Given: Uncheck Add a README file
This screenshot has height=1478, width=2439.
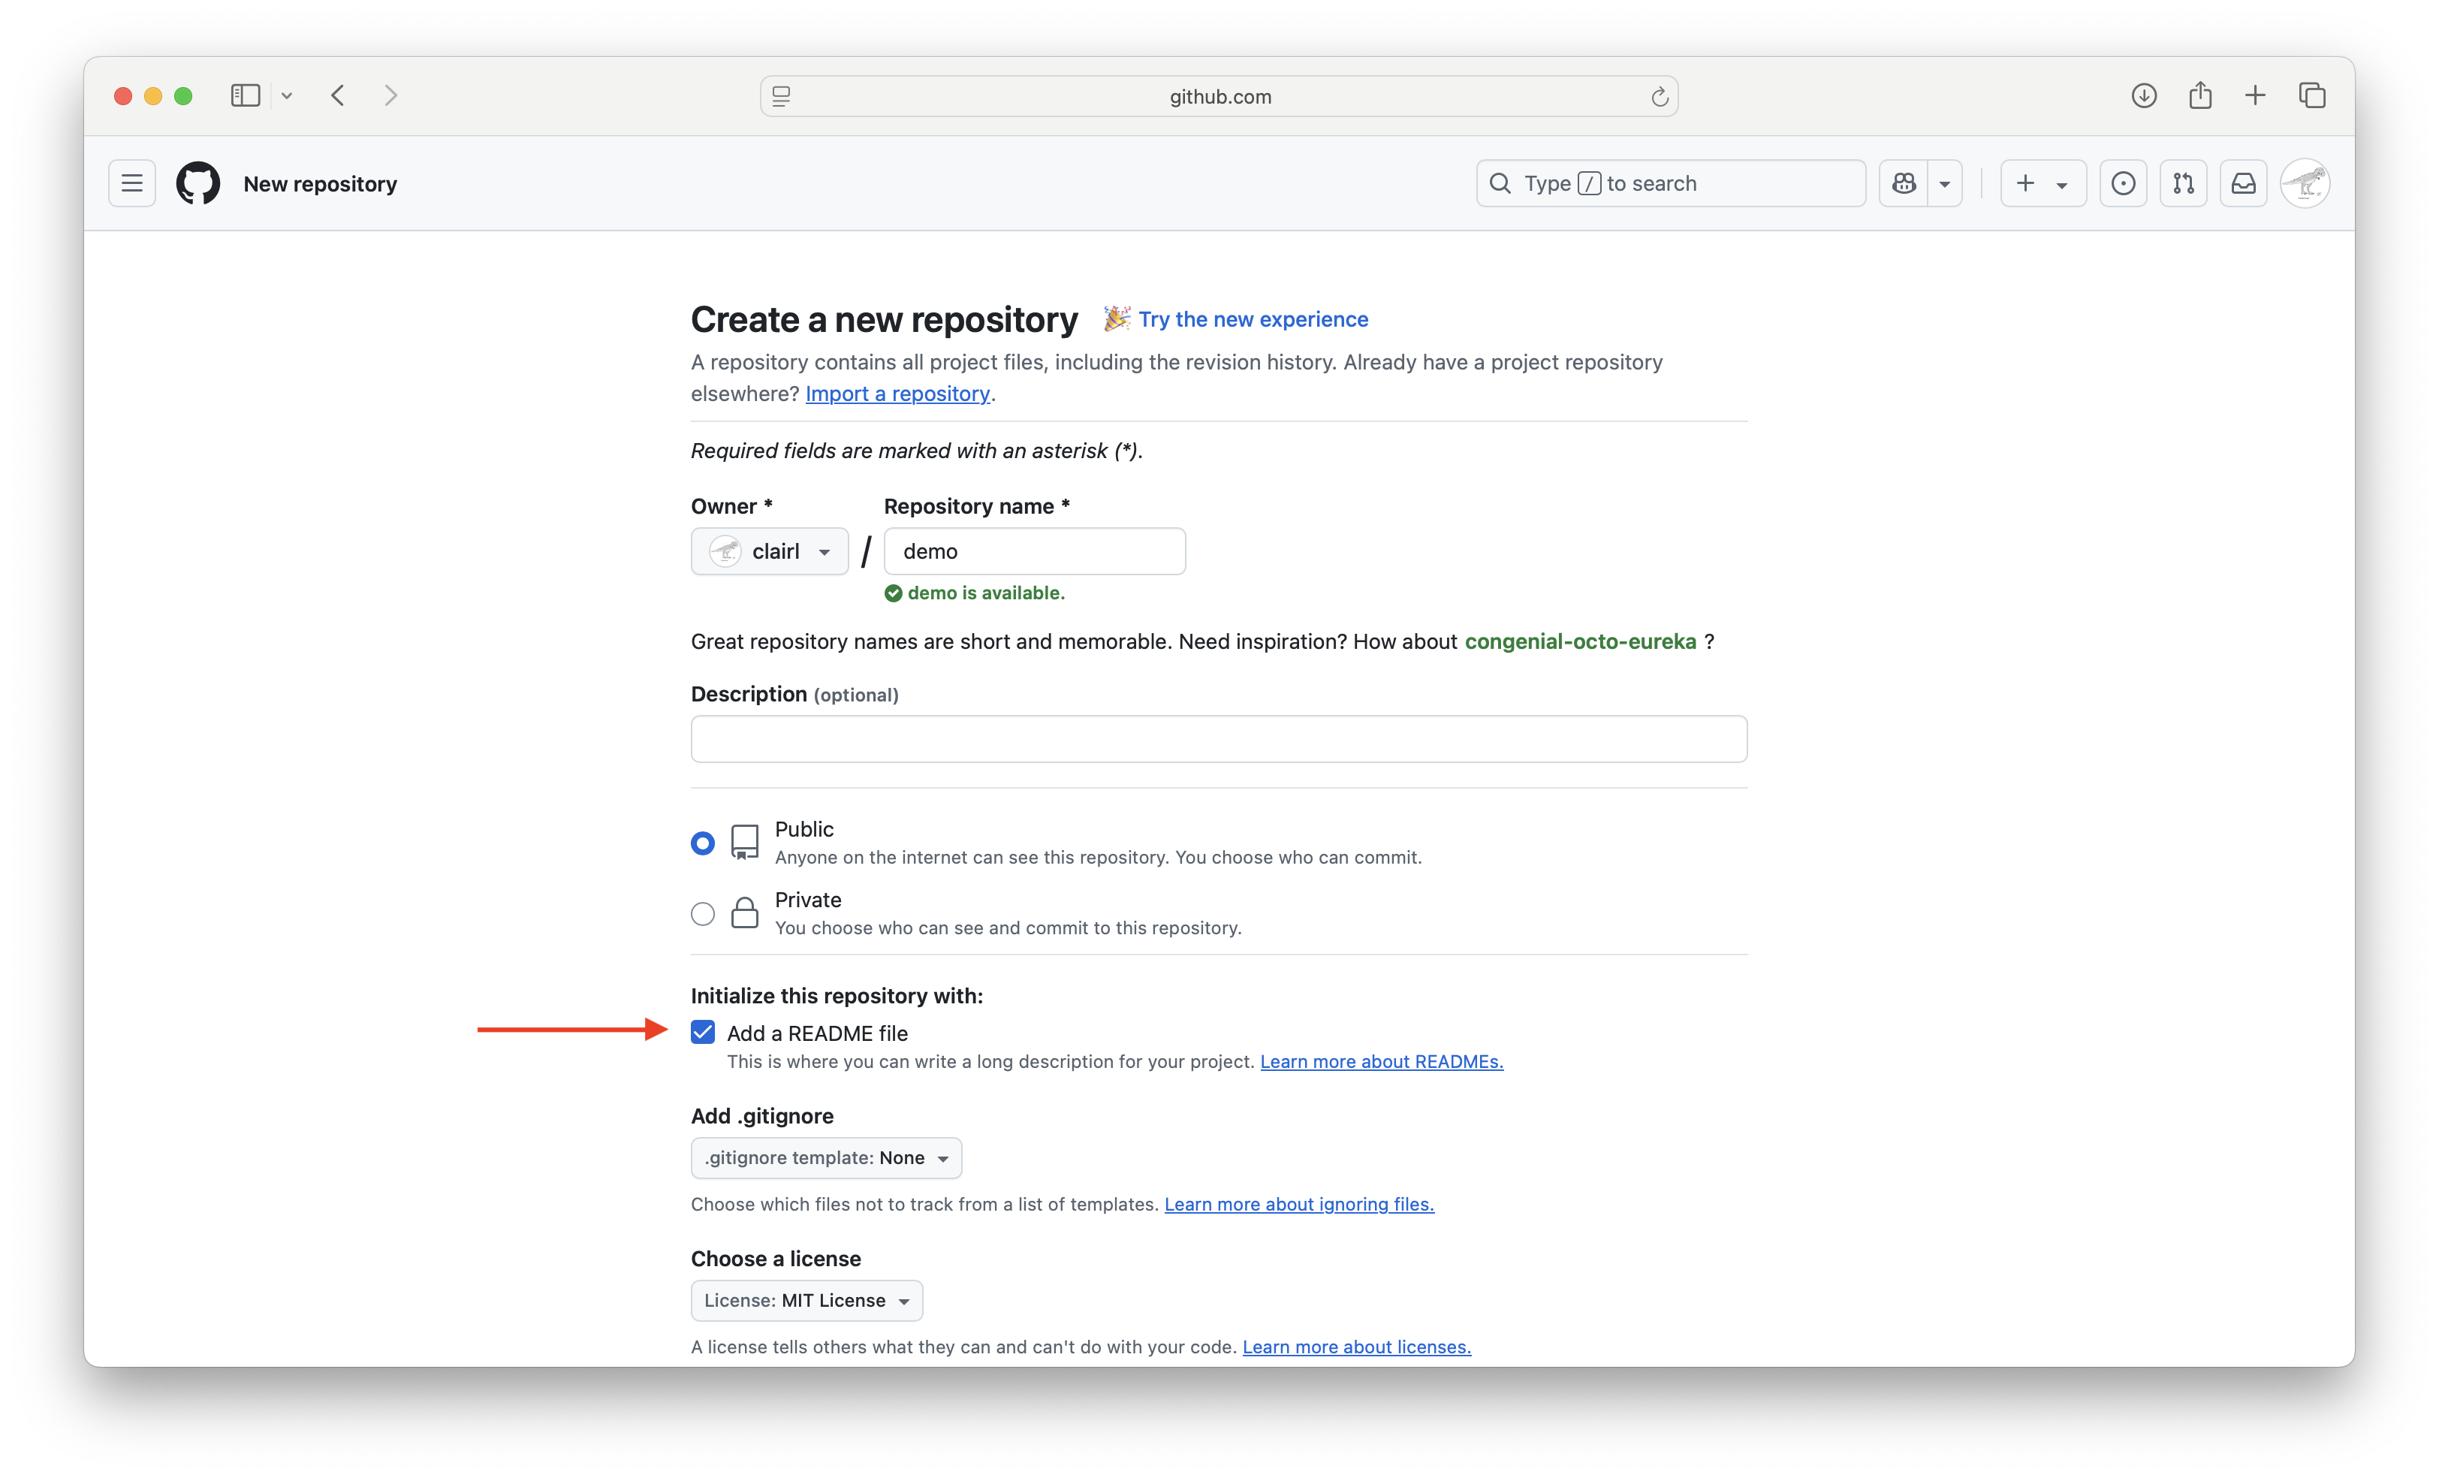Looking at the screenshot, I should [703, 1033].
